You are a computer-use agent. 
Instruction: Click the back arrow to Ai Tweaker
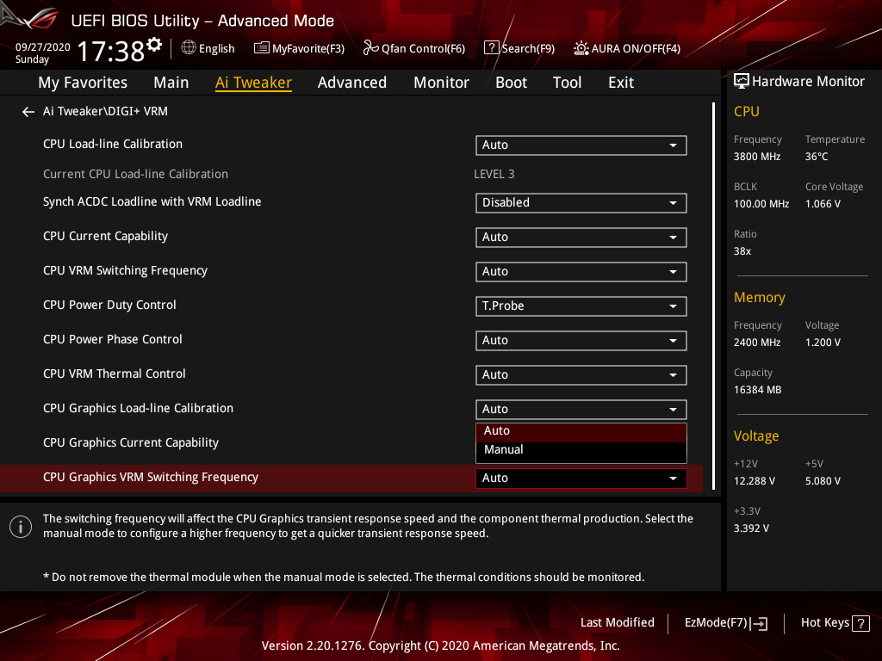pyautogui.click(x=28, y=112)
